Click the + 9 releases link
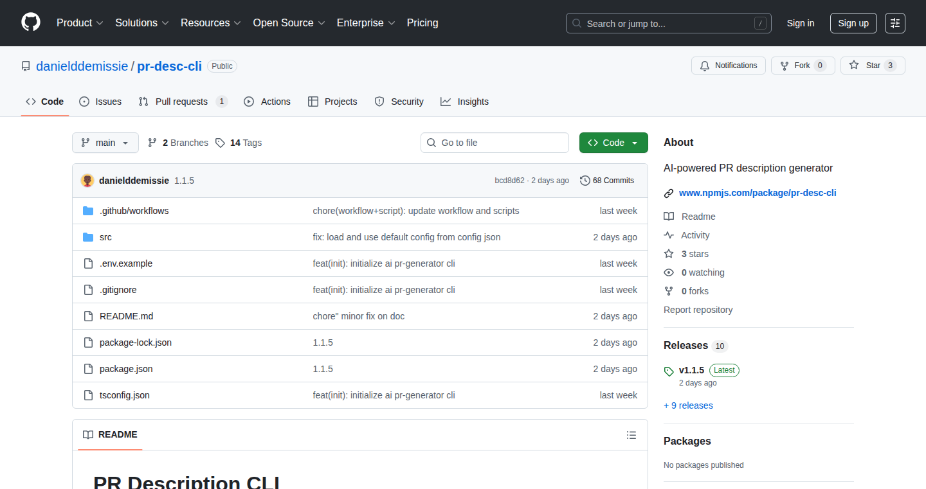The height and width of the screenshot is (489, 926). click(x=688, y=405)
